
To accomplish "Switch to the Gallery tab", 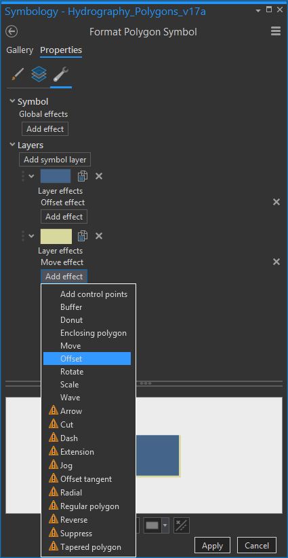I will click(20, 50).
